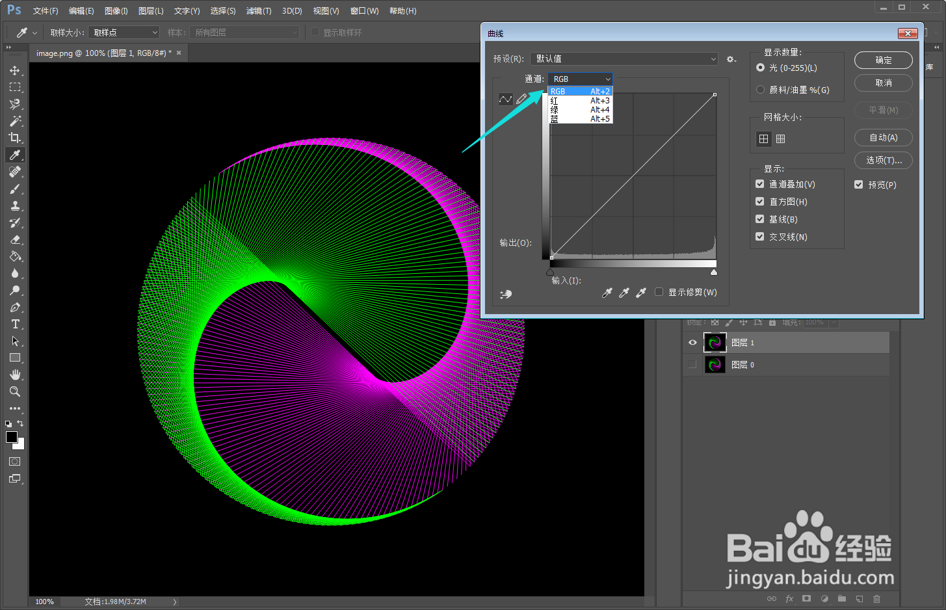Select the Healing Brush tool
The width and height of the screenshot is (946, 610).
15,172
